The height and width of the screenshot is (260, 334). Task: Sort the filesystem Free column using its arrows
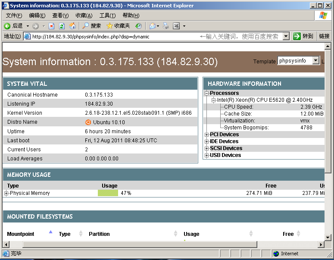tap(298, 234)
